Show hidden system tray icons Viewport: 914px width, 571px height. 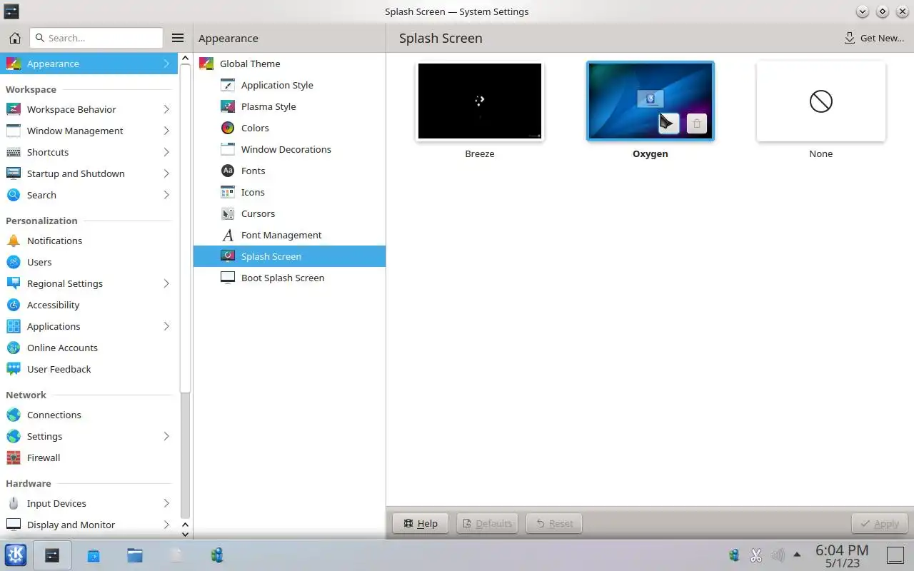(797, 555)
